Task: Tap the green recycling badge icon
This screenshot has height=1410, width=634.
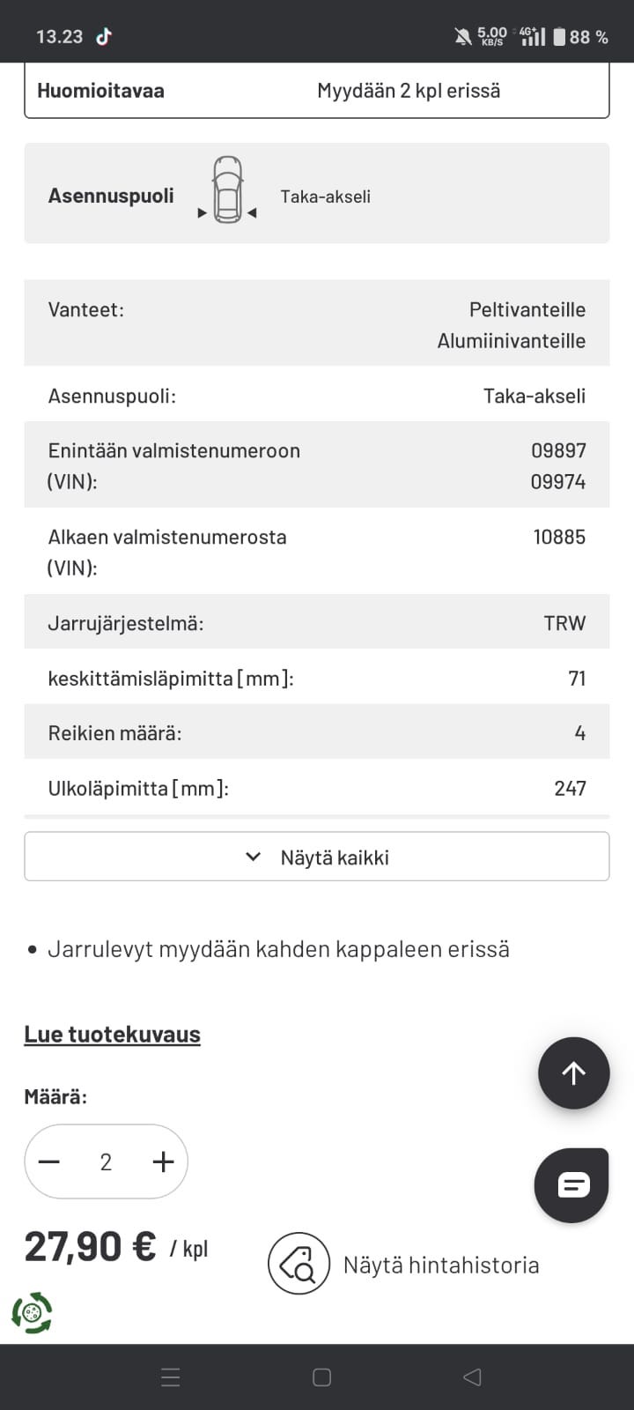Action: click(x=32, y=1313)
